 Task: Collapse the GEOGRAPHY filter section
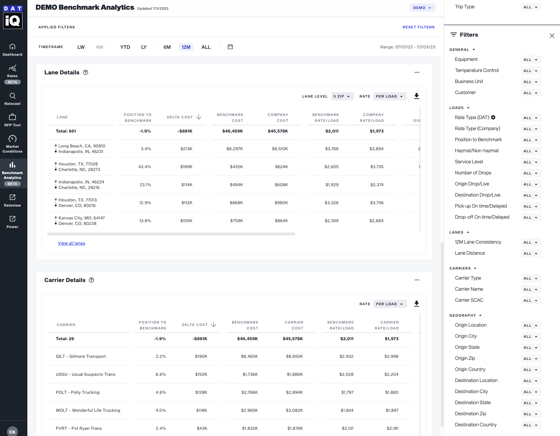pos(480,315)
